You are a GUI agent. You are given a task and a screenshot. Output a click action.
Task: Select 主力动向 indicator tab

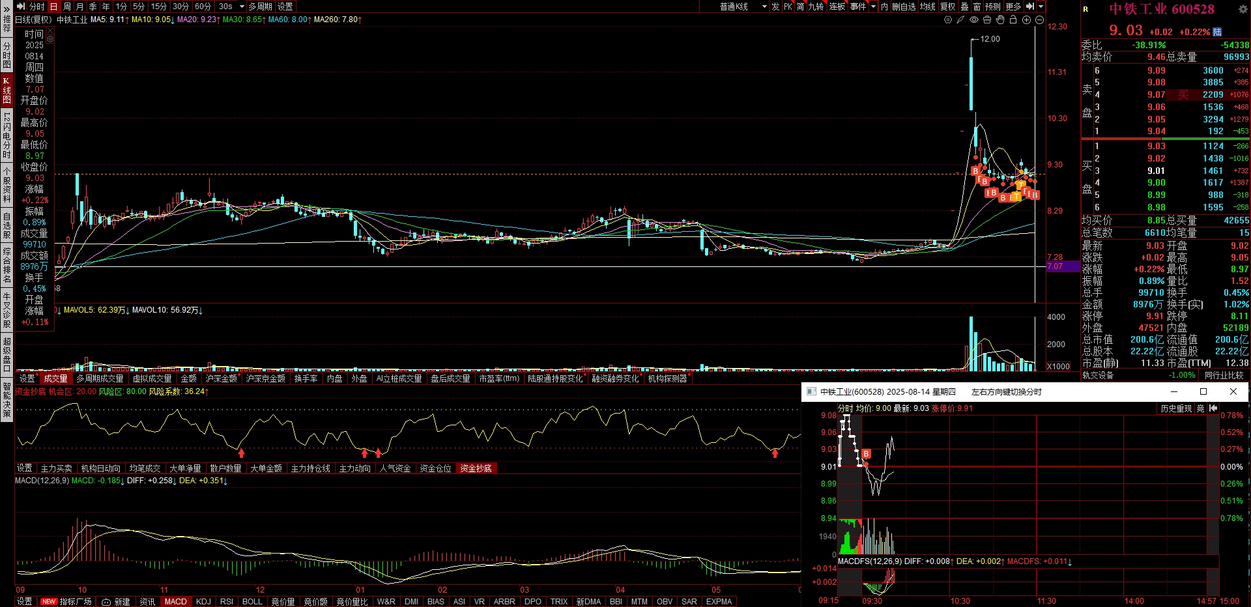point(354,468)
